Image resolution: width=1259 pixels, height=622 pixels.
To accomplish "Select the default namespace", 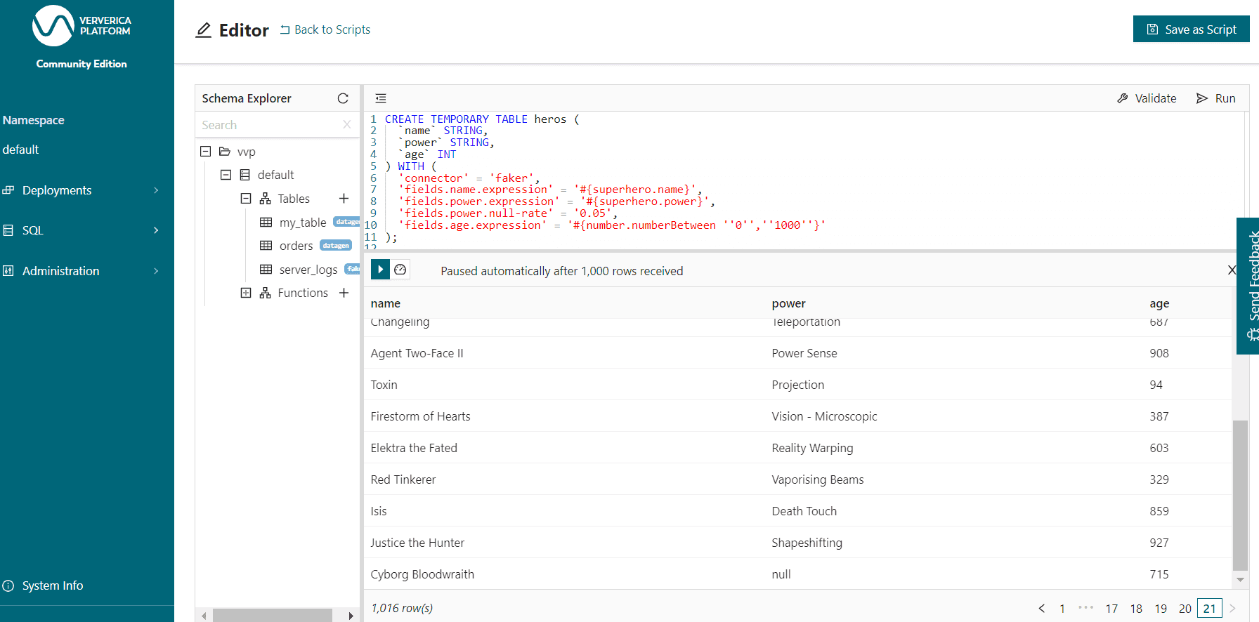I will 20,150.
